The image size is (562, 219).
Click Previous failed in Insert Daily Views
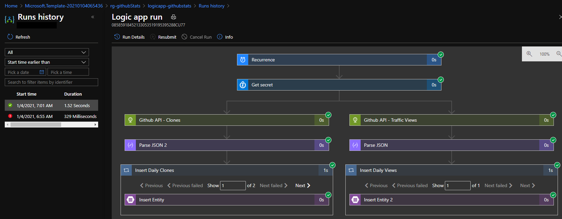click(x=410, y=185)
